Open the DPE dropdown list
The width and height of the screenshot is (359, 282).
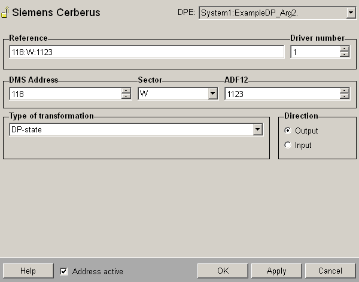351,13
